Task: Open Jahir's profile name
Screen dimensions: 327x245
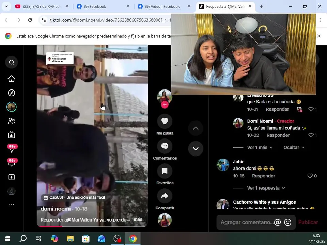Action: 238,162
